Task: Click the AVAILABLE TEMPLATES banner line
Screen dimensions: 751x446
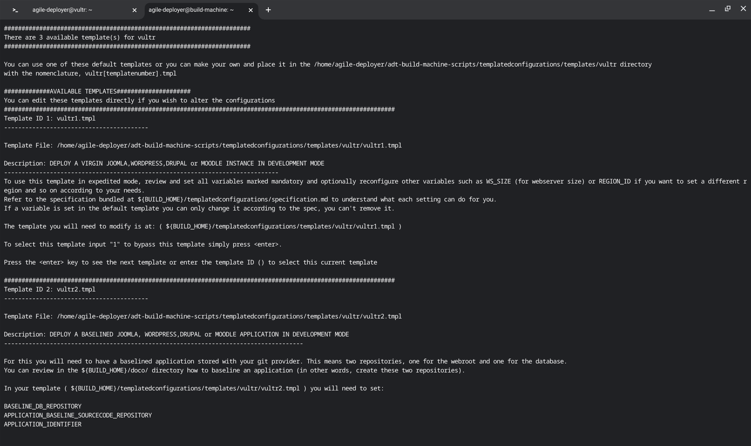Action: 97,92
